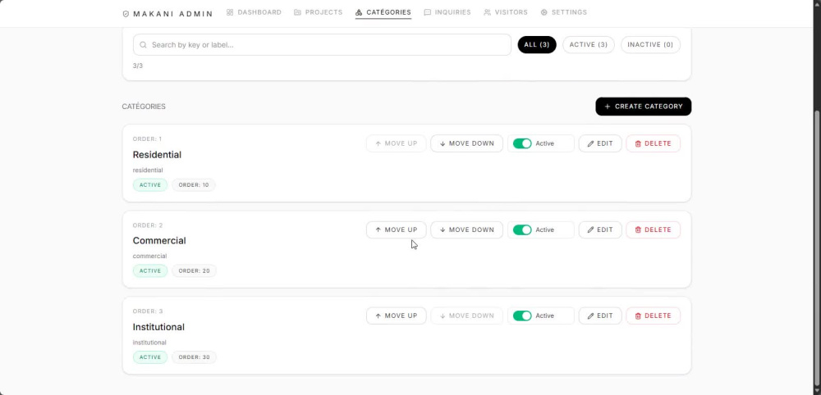
Task: Click the down arrow icon for Residential
Action: point(443,143)
